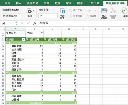This screenshot has width=128, height=105.
Task: Open the 审阅 tab
Action: click(x=69, y=3)
